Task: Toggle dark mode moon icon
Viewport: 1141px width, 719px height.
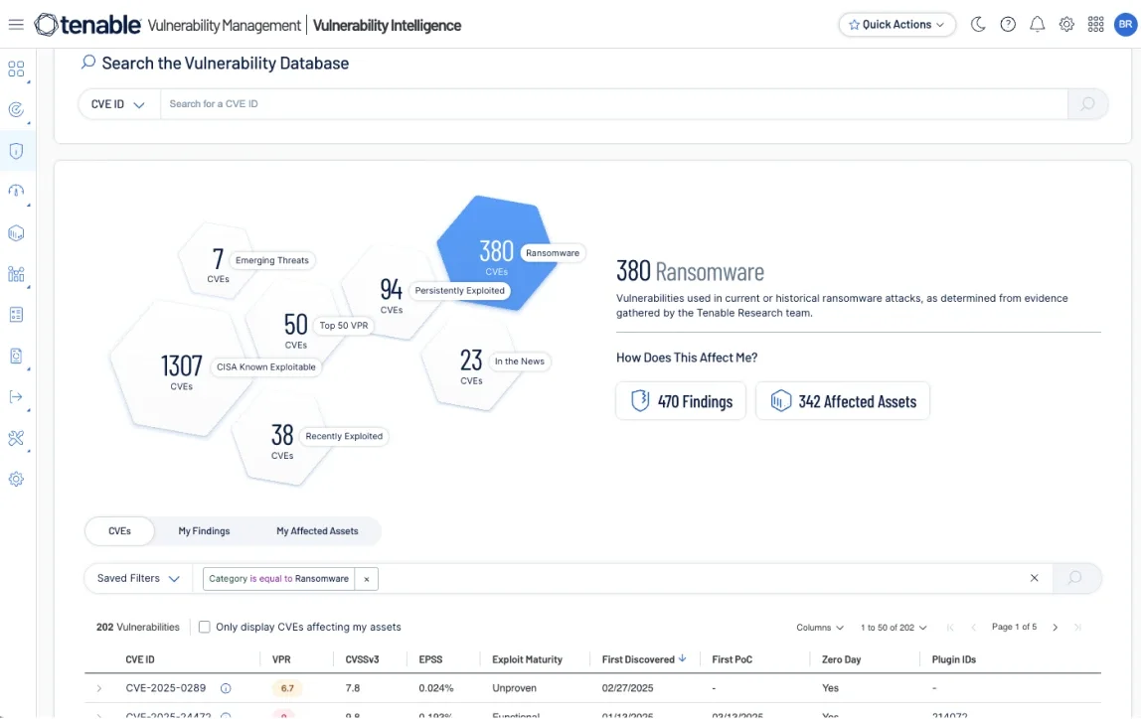Action: 978,25
